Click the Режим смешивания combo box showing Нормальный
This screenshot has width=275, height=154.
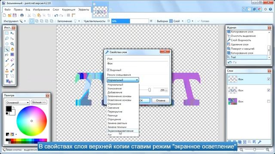pyautogui.click(x=123, y=80)
